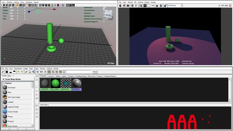
Task: Collapse the Surface category expander
Action: click(x=3, y=83)
